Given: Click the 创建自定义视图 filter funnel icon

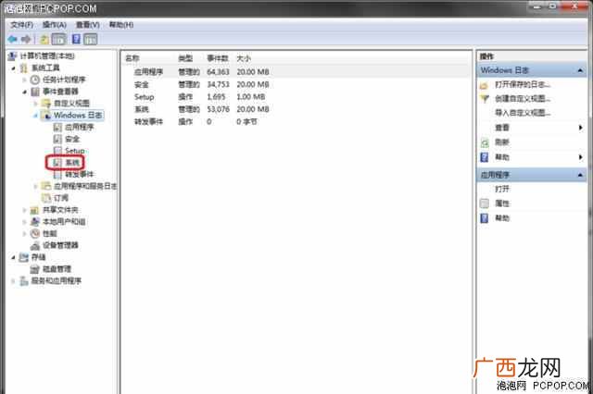Looking at the screenshot, I should [x=484, y=99].
